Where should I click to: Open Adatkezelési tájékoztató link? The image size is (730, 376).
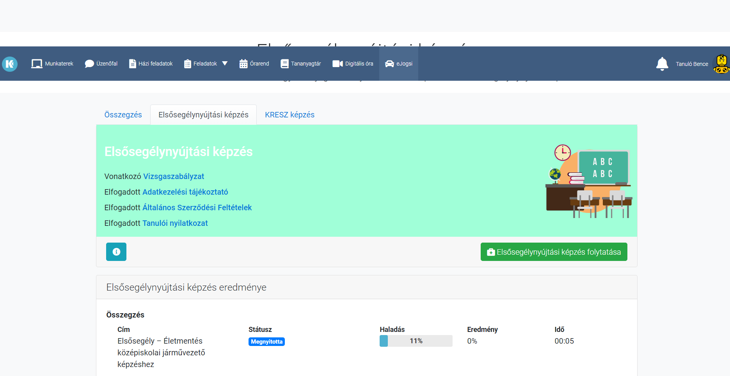pyautogui.click(x=185, y=192)
